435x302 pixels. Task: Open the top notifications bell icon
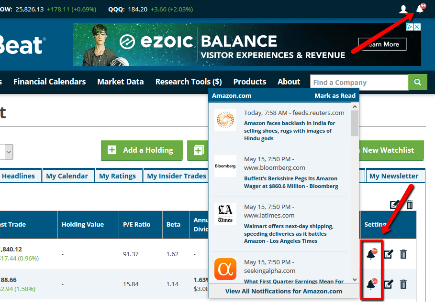point(420,9)
